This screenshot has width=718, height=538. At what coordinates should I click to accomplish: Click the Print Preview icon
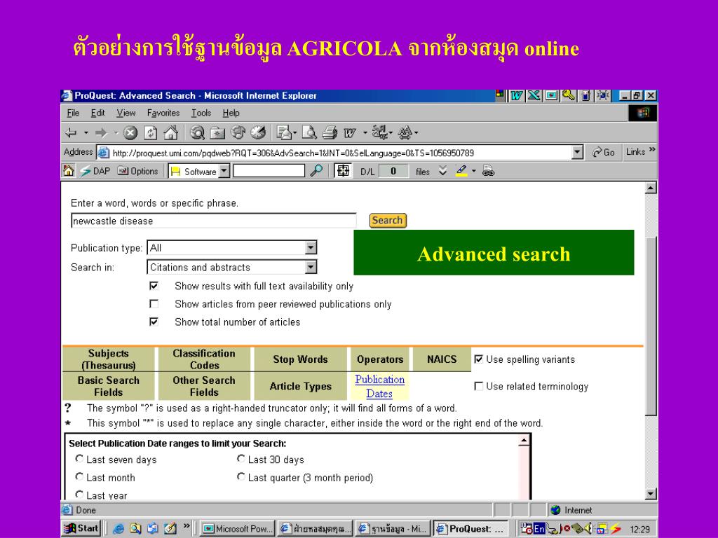309,132
